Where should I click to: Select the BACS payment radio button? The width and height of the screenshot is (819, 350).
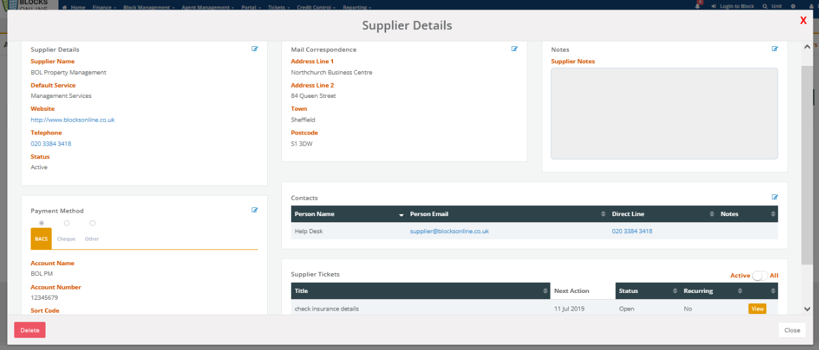point(41,223)
